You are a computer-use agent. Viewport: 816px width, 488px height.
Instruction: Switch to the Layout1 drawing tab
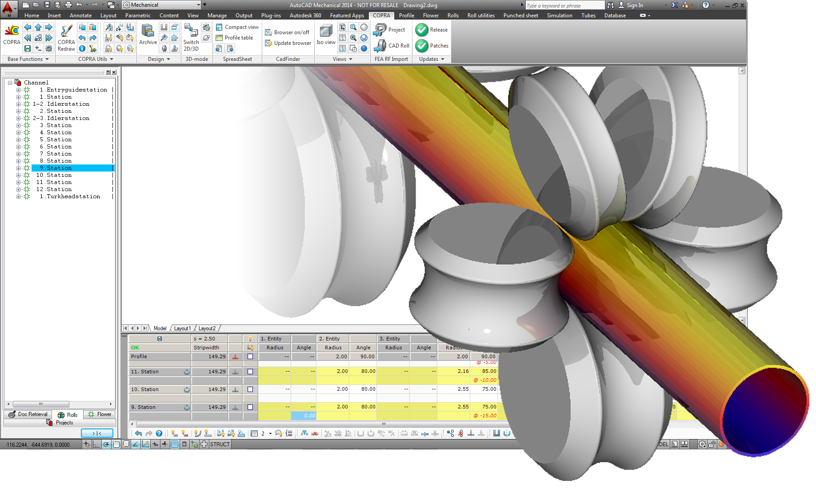[x=182, y=328]
